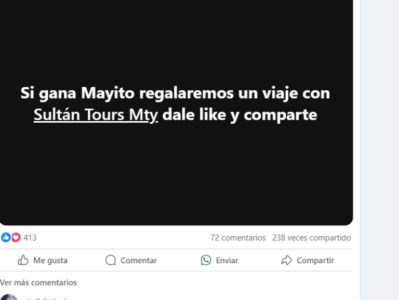Viewport: 399px width, 300px height.
Task: Open the commenter's profile picture
Action: (9, 297)
